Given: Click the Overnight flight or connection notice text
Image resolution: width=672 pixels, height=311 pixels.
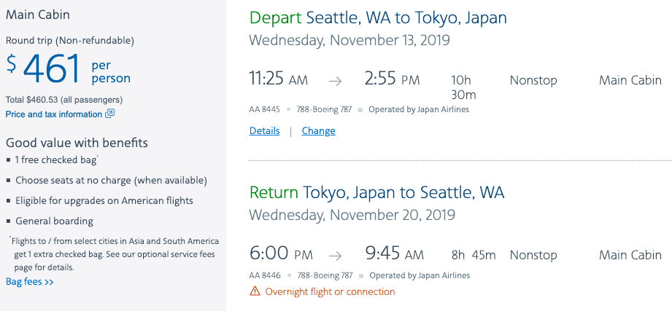Looking at the screenshot, I should point(330,291).
